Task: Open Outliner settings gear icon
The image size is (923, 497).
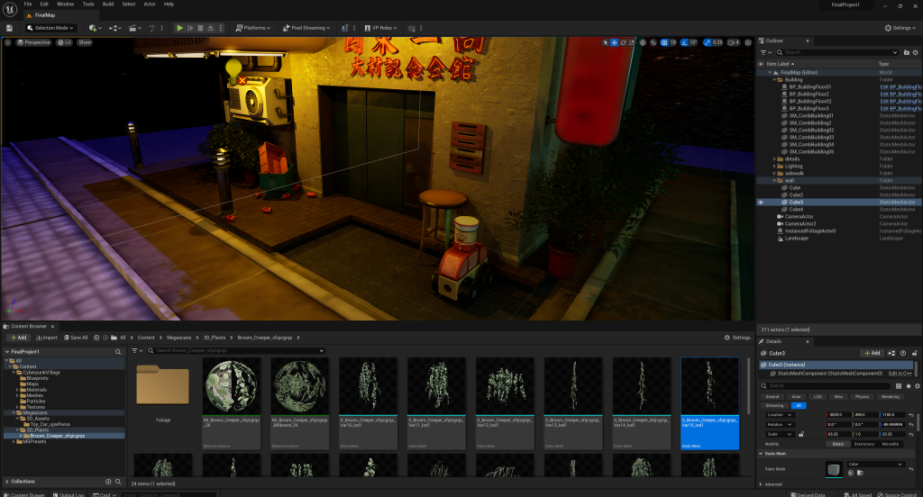Action: pyautogui.click(x=916, y=52)
